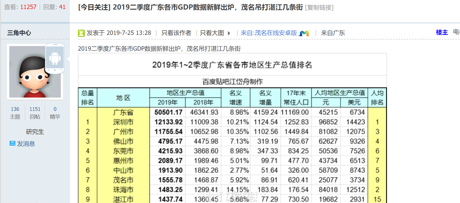The width and height of the screenshot is (460, 203).
Task: Click the 人均地区生产总值 column header
Action: 340,93
